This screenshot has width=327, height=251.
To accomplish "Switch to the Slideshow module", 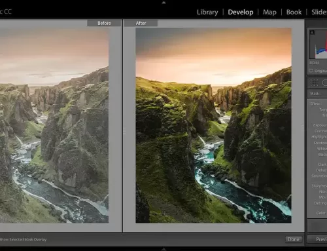I will (x=319, y=12).
